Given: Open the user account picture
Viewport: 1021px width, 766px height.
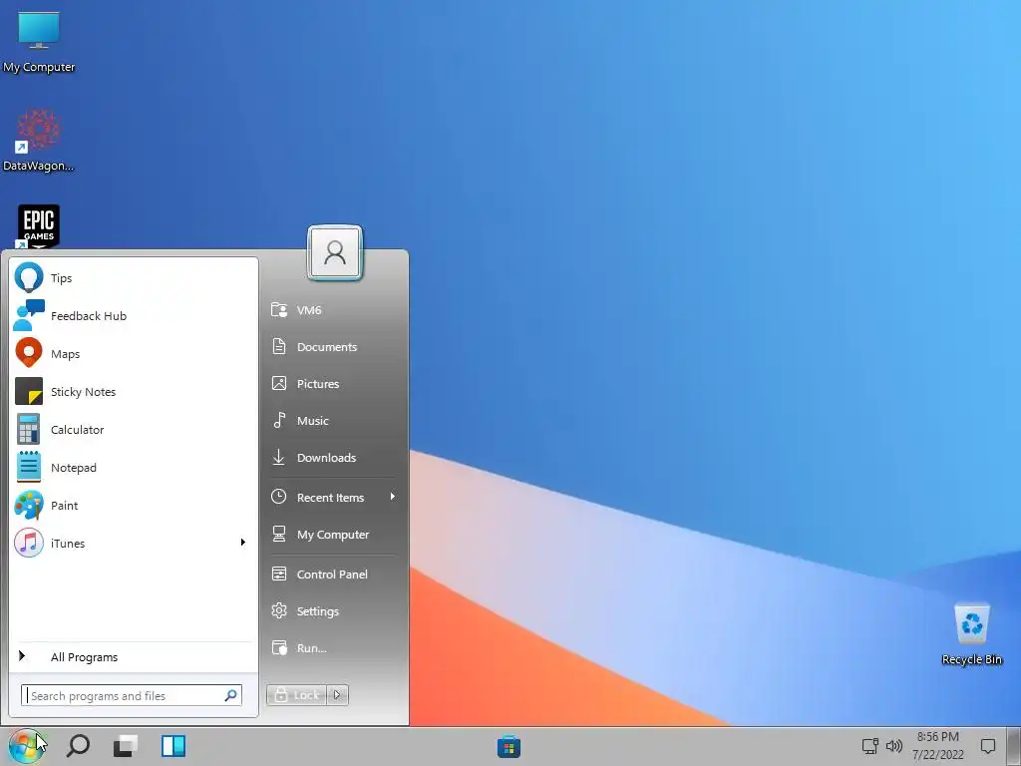Looking at the screenshot, I should [x=335, y=252].
